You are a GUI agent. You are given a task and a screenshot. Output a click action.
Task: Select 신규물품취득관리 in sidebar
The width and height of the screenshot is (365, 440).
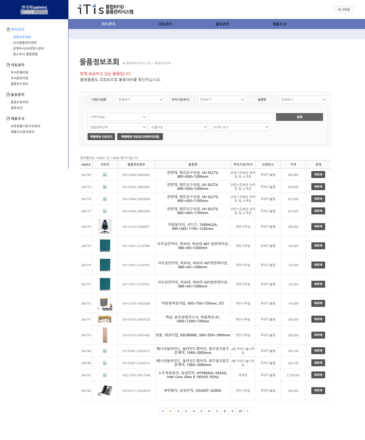point(25,43)
